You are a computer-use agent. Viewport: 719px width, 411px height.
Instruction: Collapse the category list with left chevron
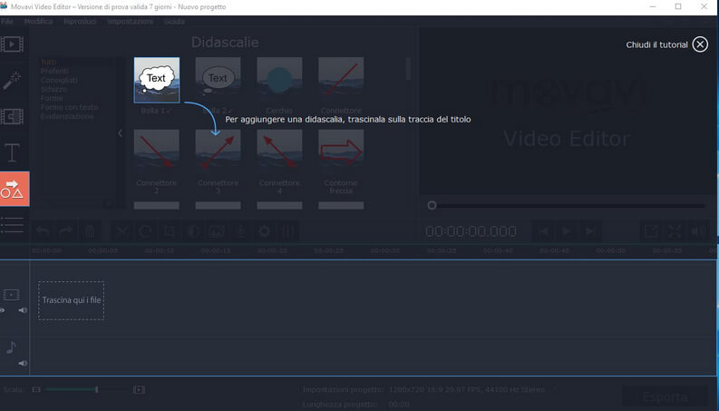click(x=121, y=133)
